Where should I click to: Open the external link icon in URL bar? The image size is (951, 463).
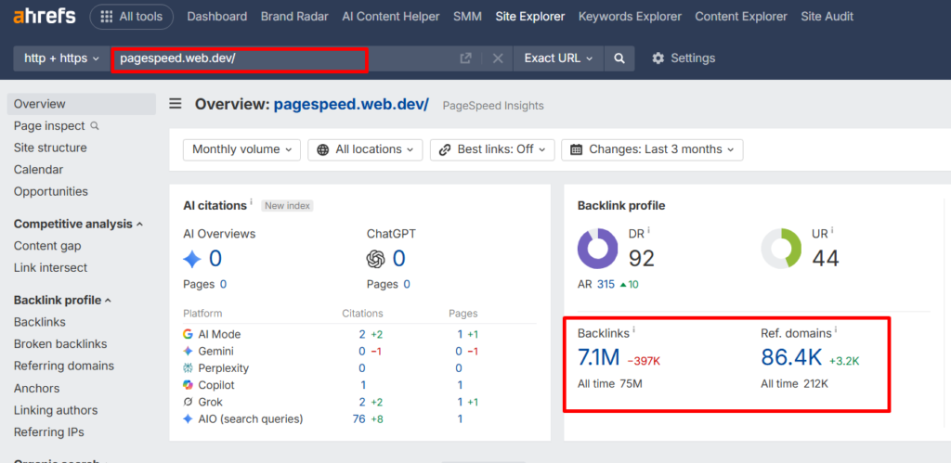click(x=465, y=58)
